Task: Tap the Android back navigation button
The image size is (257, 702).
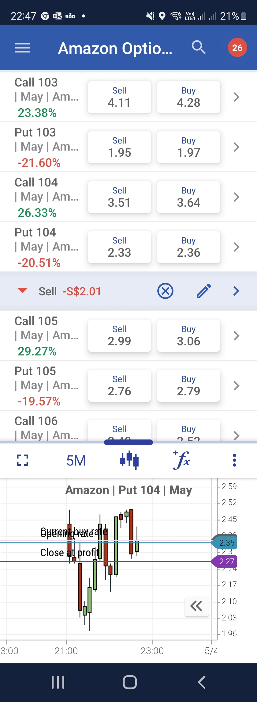Action: pyautogui.click(x=201, y=682)
